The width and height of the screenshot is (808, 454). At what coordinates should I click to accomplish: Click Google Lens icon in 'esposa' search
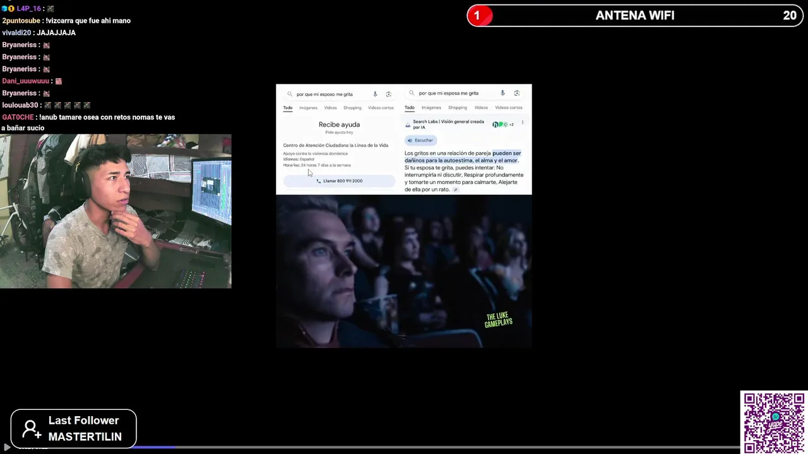[x=516, y=93]
